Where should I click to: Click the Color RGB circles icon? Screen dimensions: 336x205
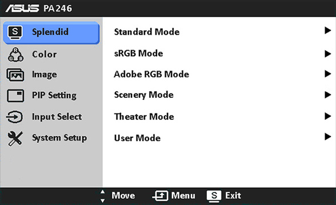(15, 55)
